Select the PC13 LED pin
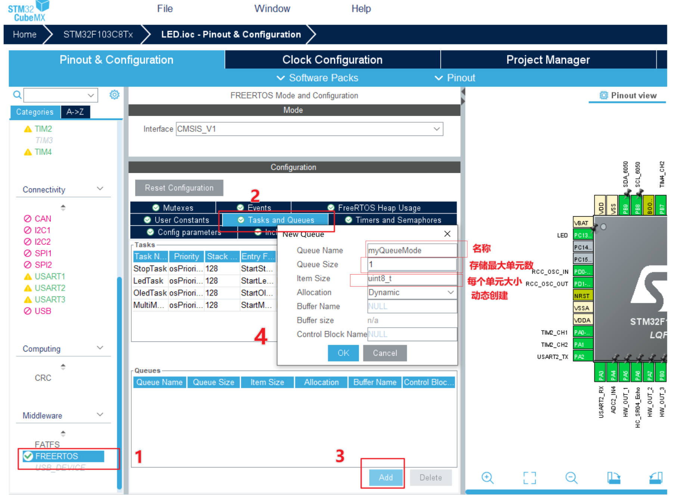680x498 pixels. coord(583,235)
